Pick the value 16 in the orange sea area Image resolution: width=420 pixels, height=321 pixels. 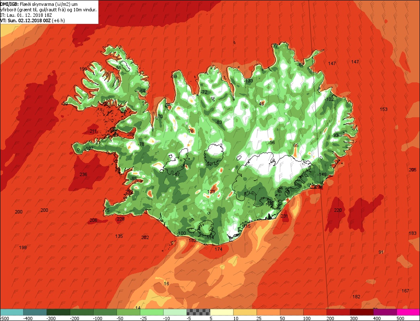166,284
